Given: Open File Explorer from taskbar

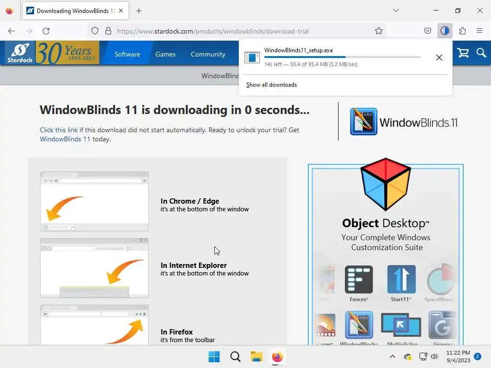Looking at the screenshot, I should tap(257, 356).
